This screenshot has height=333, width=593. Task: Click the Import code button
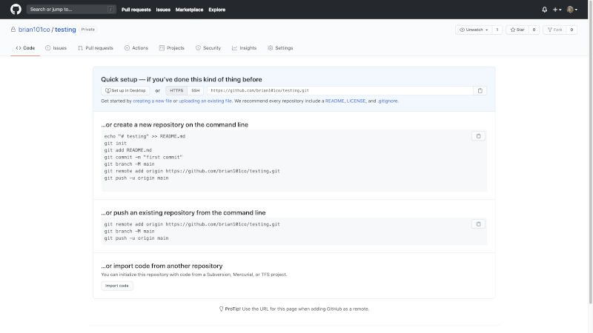[x=117, y=286]
